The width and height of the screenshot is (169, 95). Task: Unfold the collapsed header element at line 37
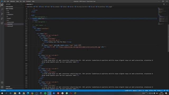[29, 18]
